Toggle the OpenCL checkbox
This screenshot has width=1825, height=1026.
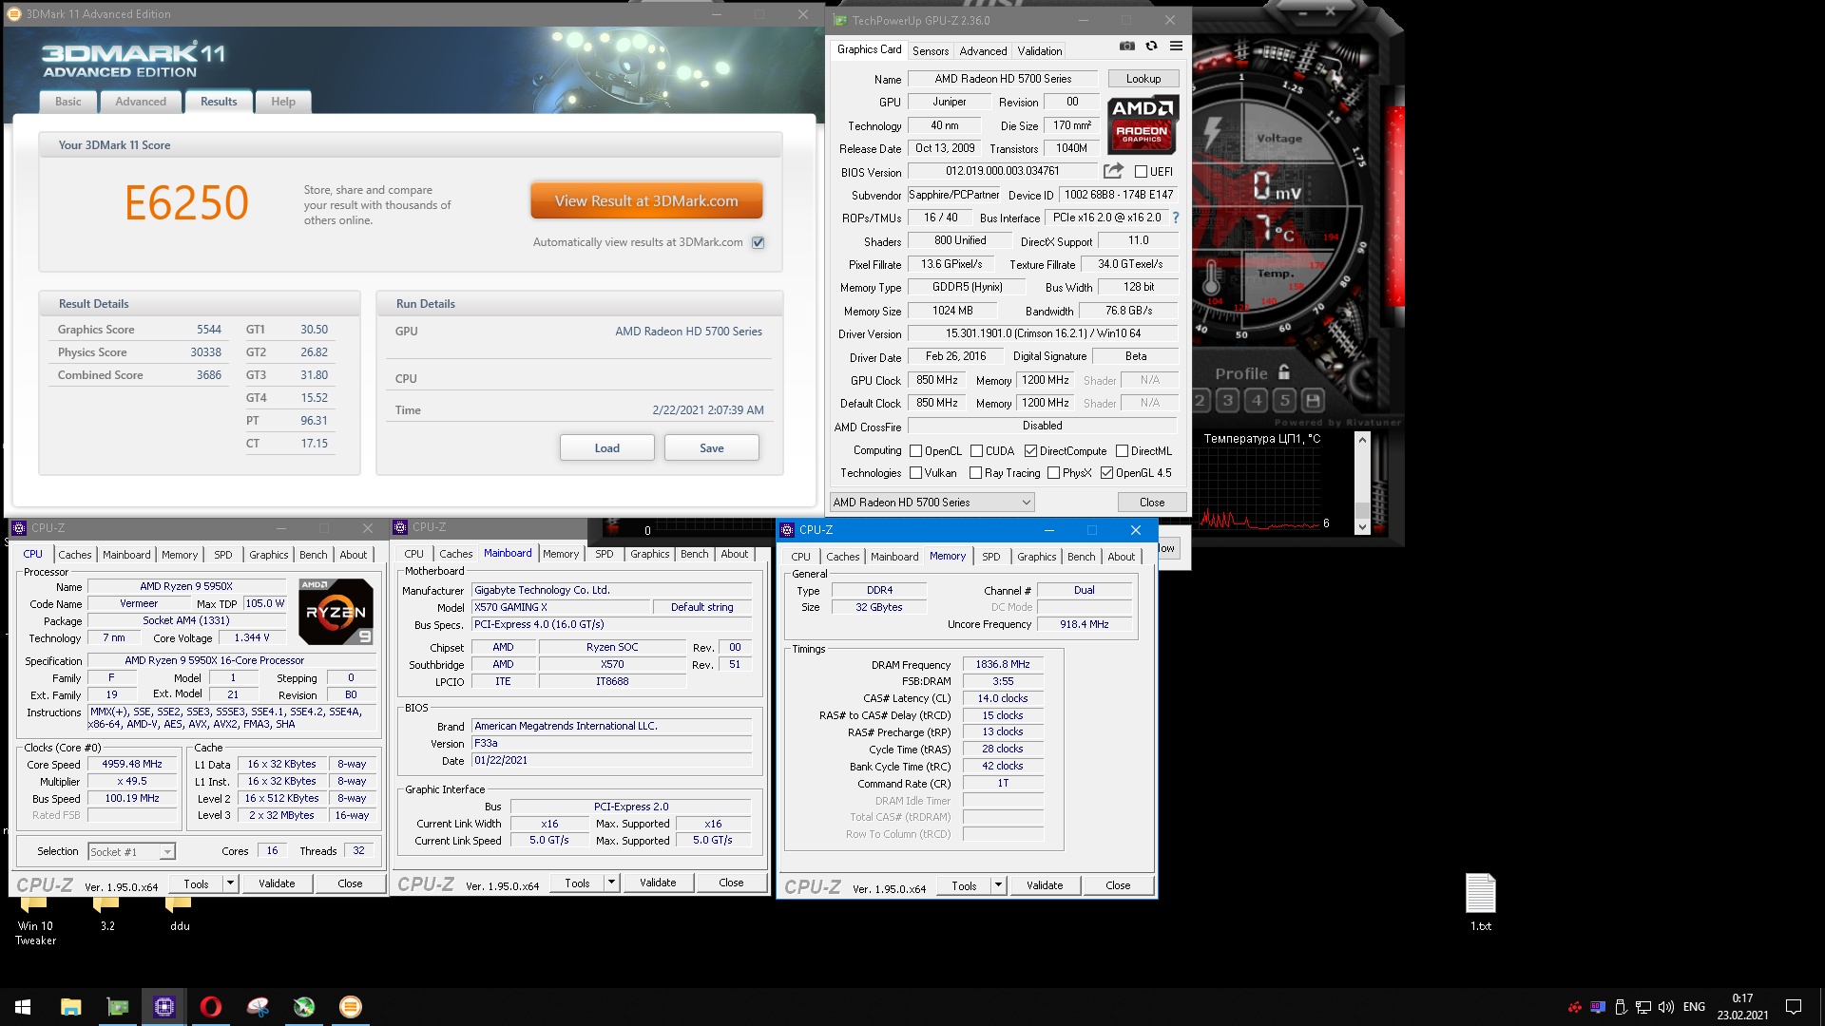(916, 451)
